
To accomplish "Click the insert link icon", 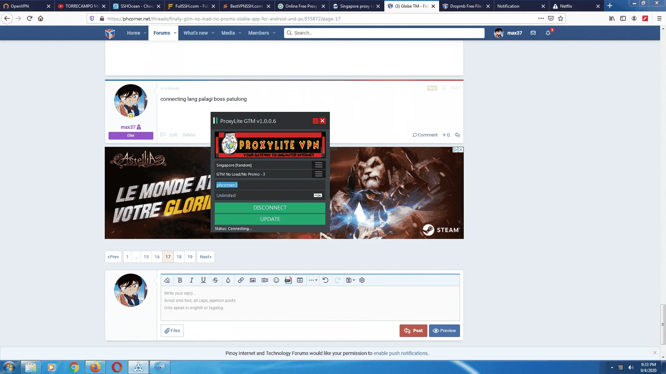I will click(x=241, y=280).
